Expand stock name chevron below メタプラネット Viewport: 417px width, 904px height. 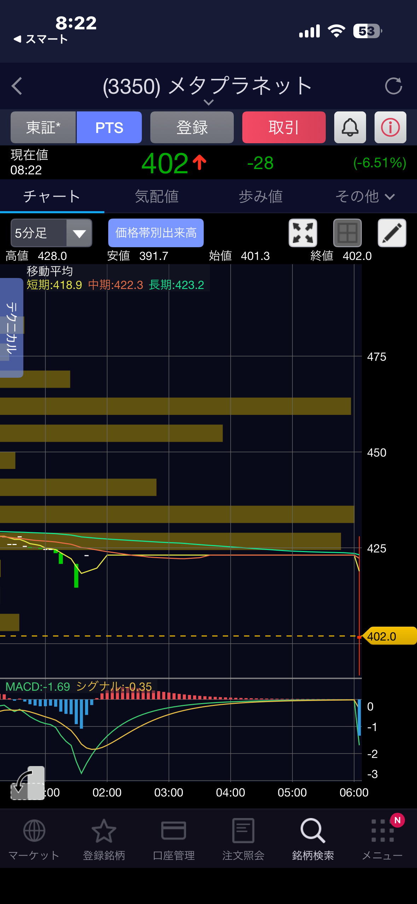(x=209, y=103)
